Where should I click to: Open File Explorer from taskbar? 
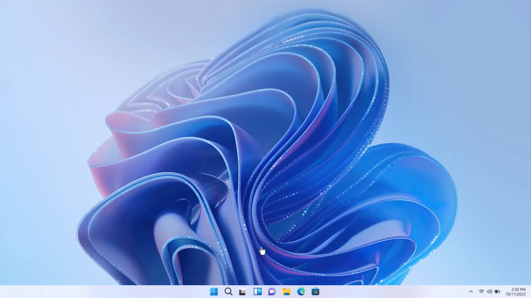click(x=286, y=292)
